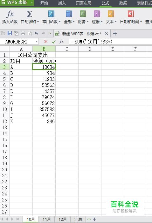Click cell containing 357588

[x=44, y=109]
